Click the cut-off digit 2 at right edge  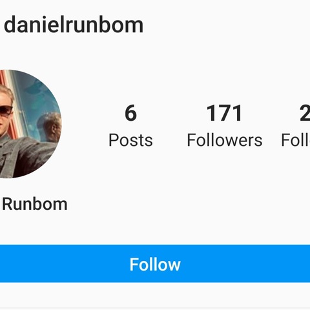click(x=305, y=113)
